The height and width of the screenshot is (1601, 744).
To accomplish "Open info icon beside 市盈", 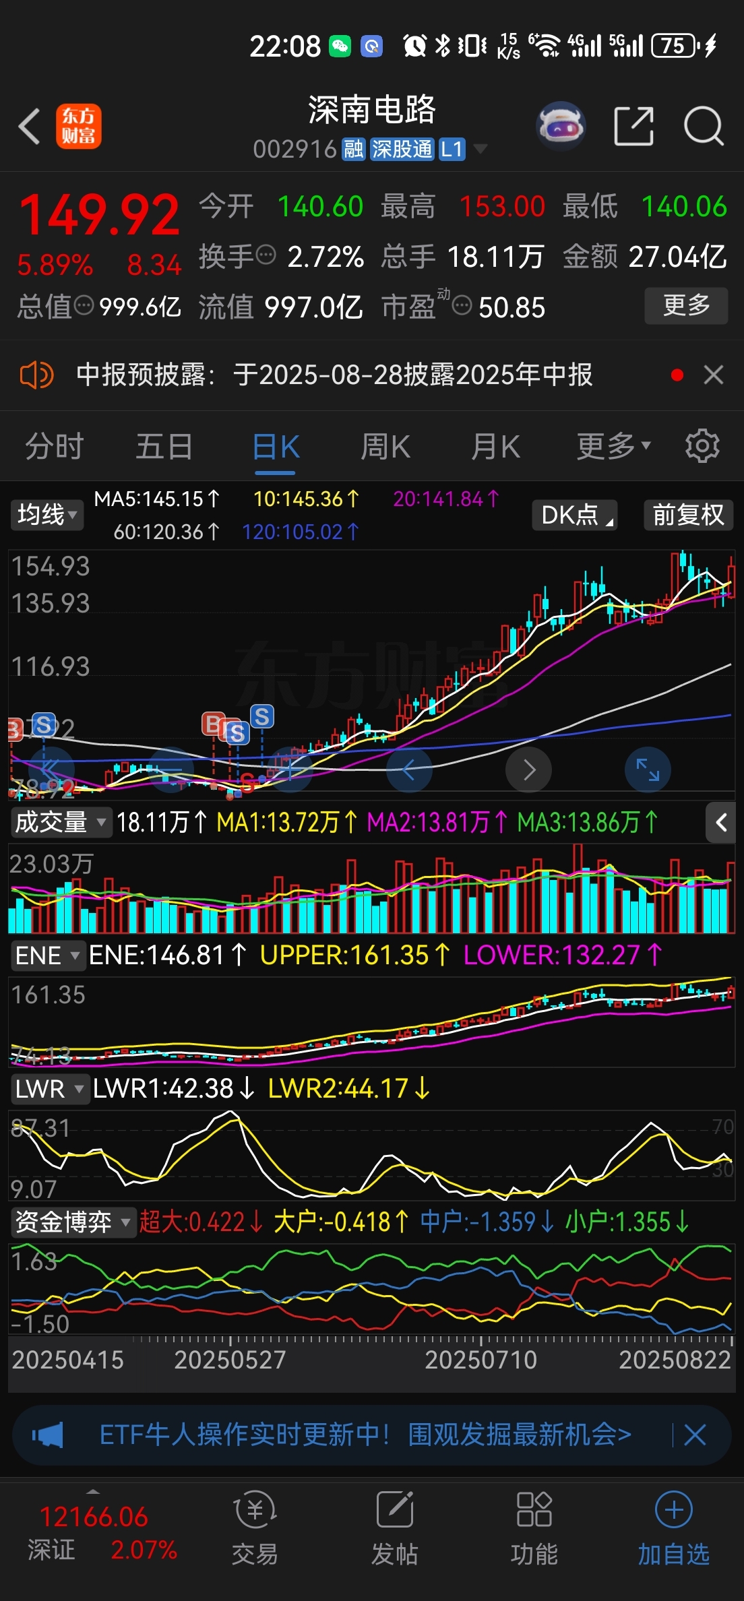I will (x=462, y=306).
